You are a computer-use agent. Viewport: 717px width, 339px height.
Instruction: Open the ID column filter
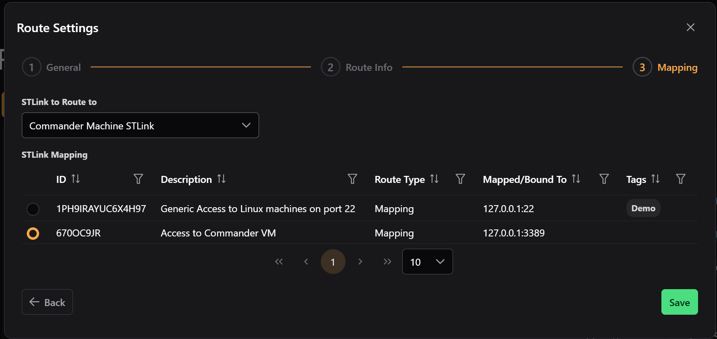click(x=138, y=179)
